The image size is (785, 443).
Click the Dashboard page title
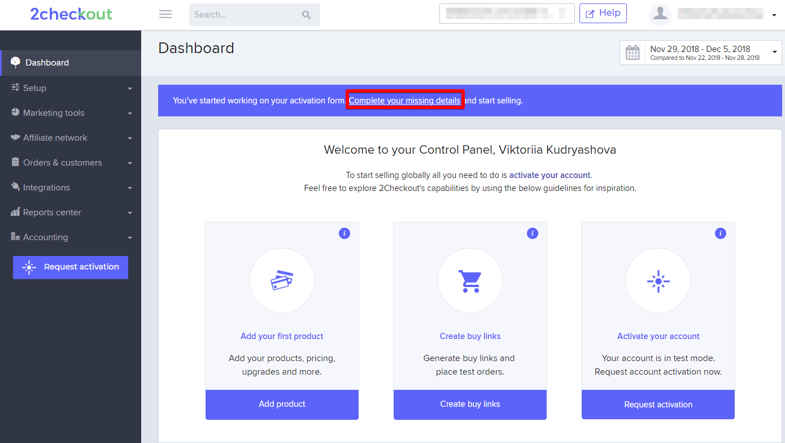pos(196,48)
